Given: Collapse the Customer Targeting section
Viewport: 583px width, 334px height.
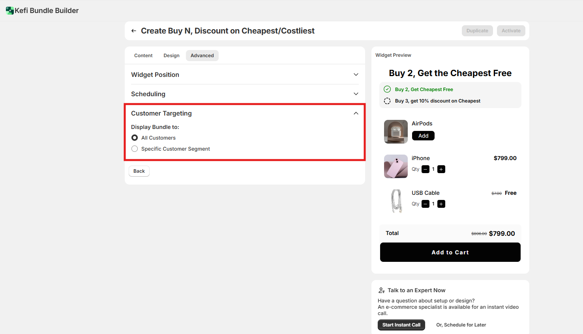Looking at the screenshot, I should (356, 113).
